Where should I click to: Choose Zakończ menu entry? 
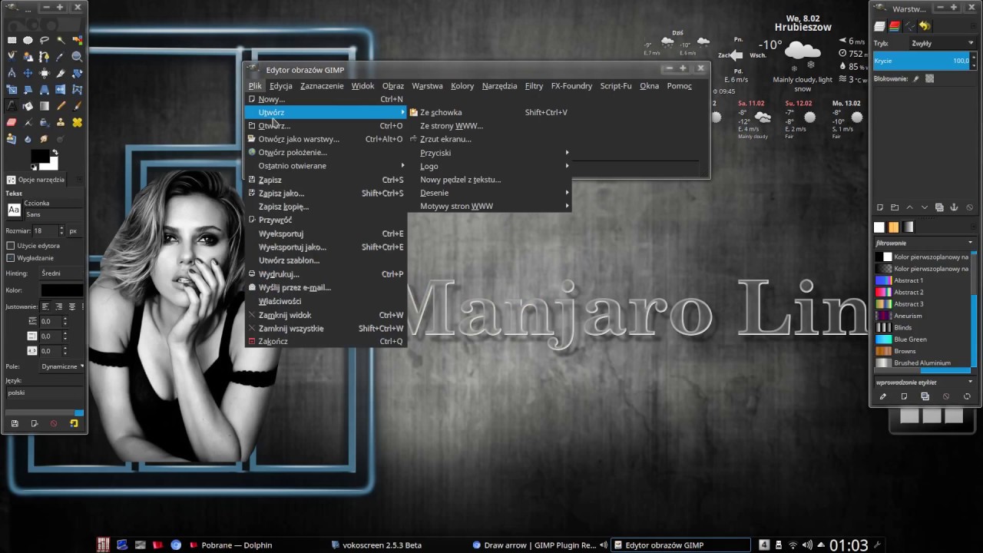pyautogui.click(x=326, y=341)
